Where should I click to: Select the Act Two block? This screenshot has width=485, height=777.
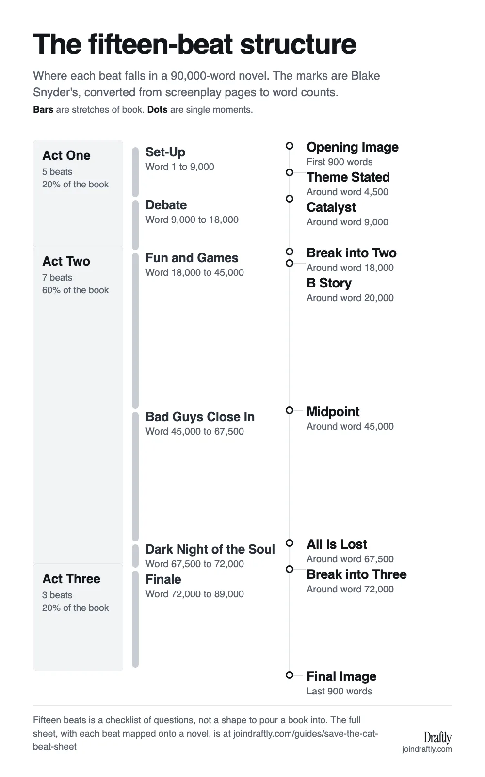(78, 405)
